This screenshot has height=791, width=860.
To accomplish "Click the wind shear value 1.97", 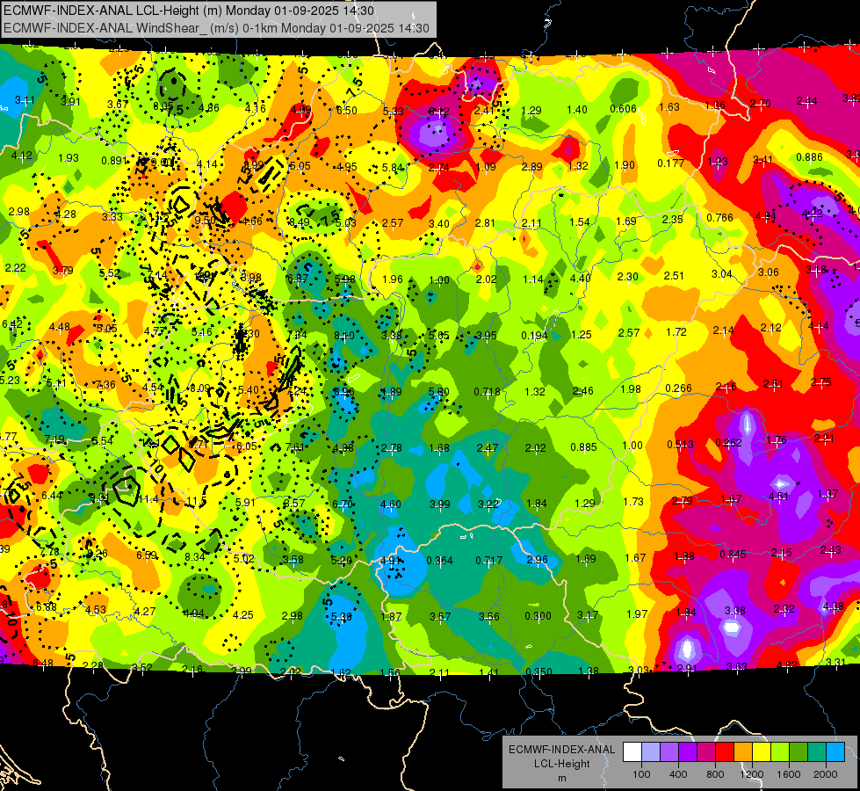I will (x=638, y=613).
